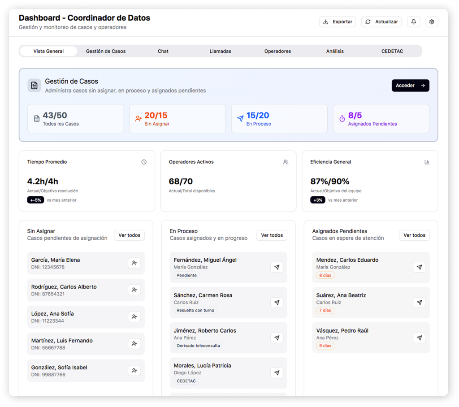
Task: Click the send icon for Vásquez, Pedro Raúl
Action: click(419, 338)
